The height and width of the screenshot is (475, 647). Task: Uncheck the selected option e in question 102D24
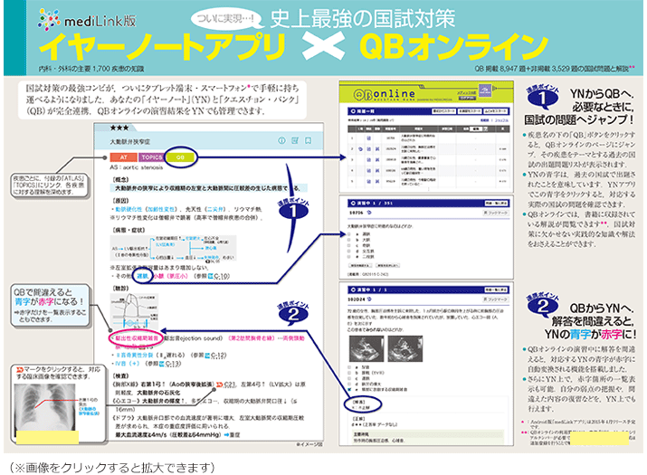point(349,390)
